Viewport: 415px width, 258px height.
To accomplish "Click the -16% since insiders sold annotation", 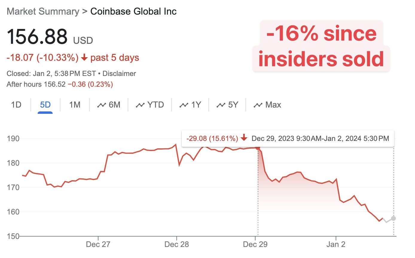I will [321, 46].
